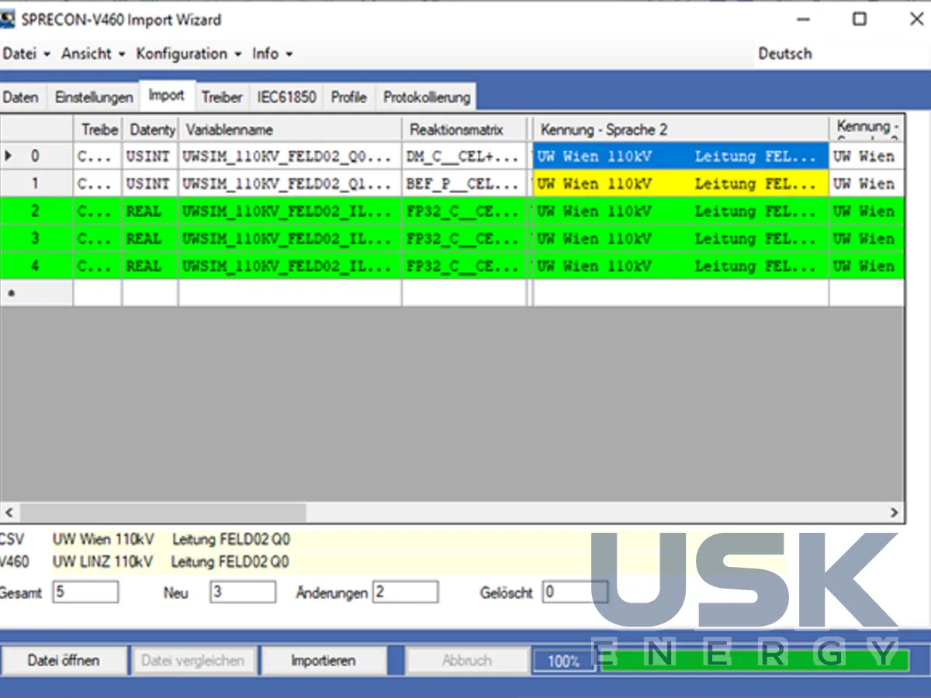Select row 2 via its row header
Viewport: 931px width, 698px height.
click(36, 211)
